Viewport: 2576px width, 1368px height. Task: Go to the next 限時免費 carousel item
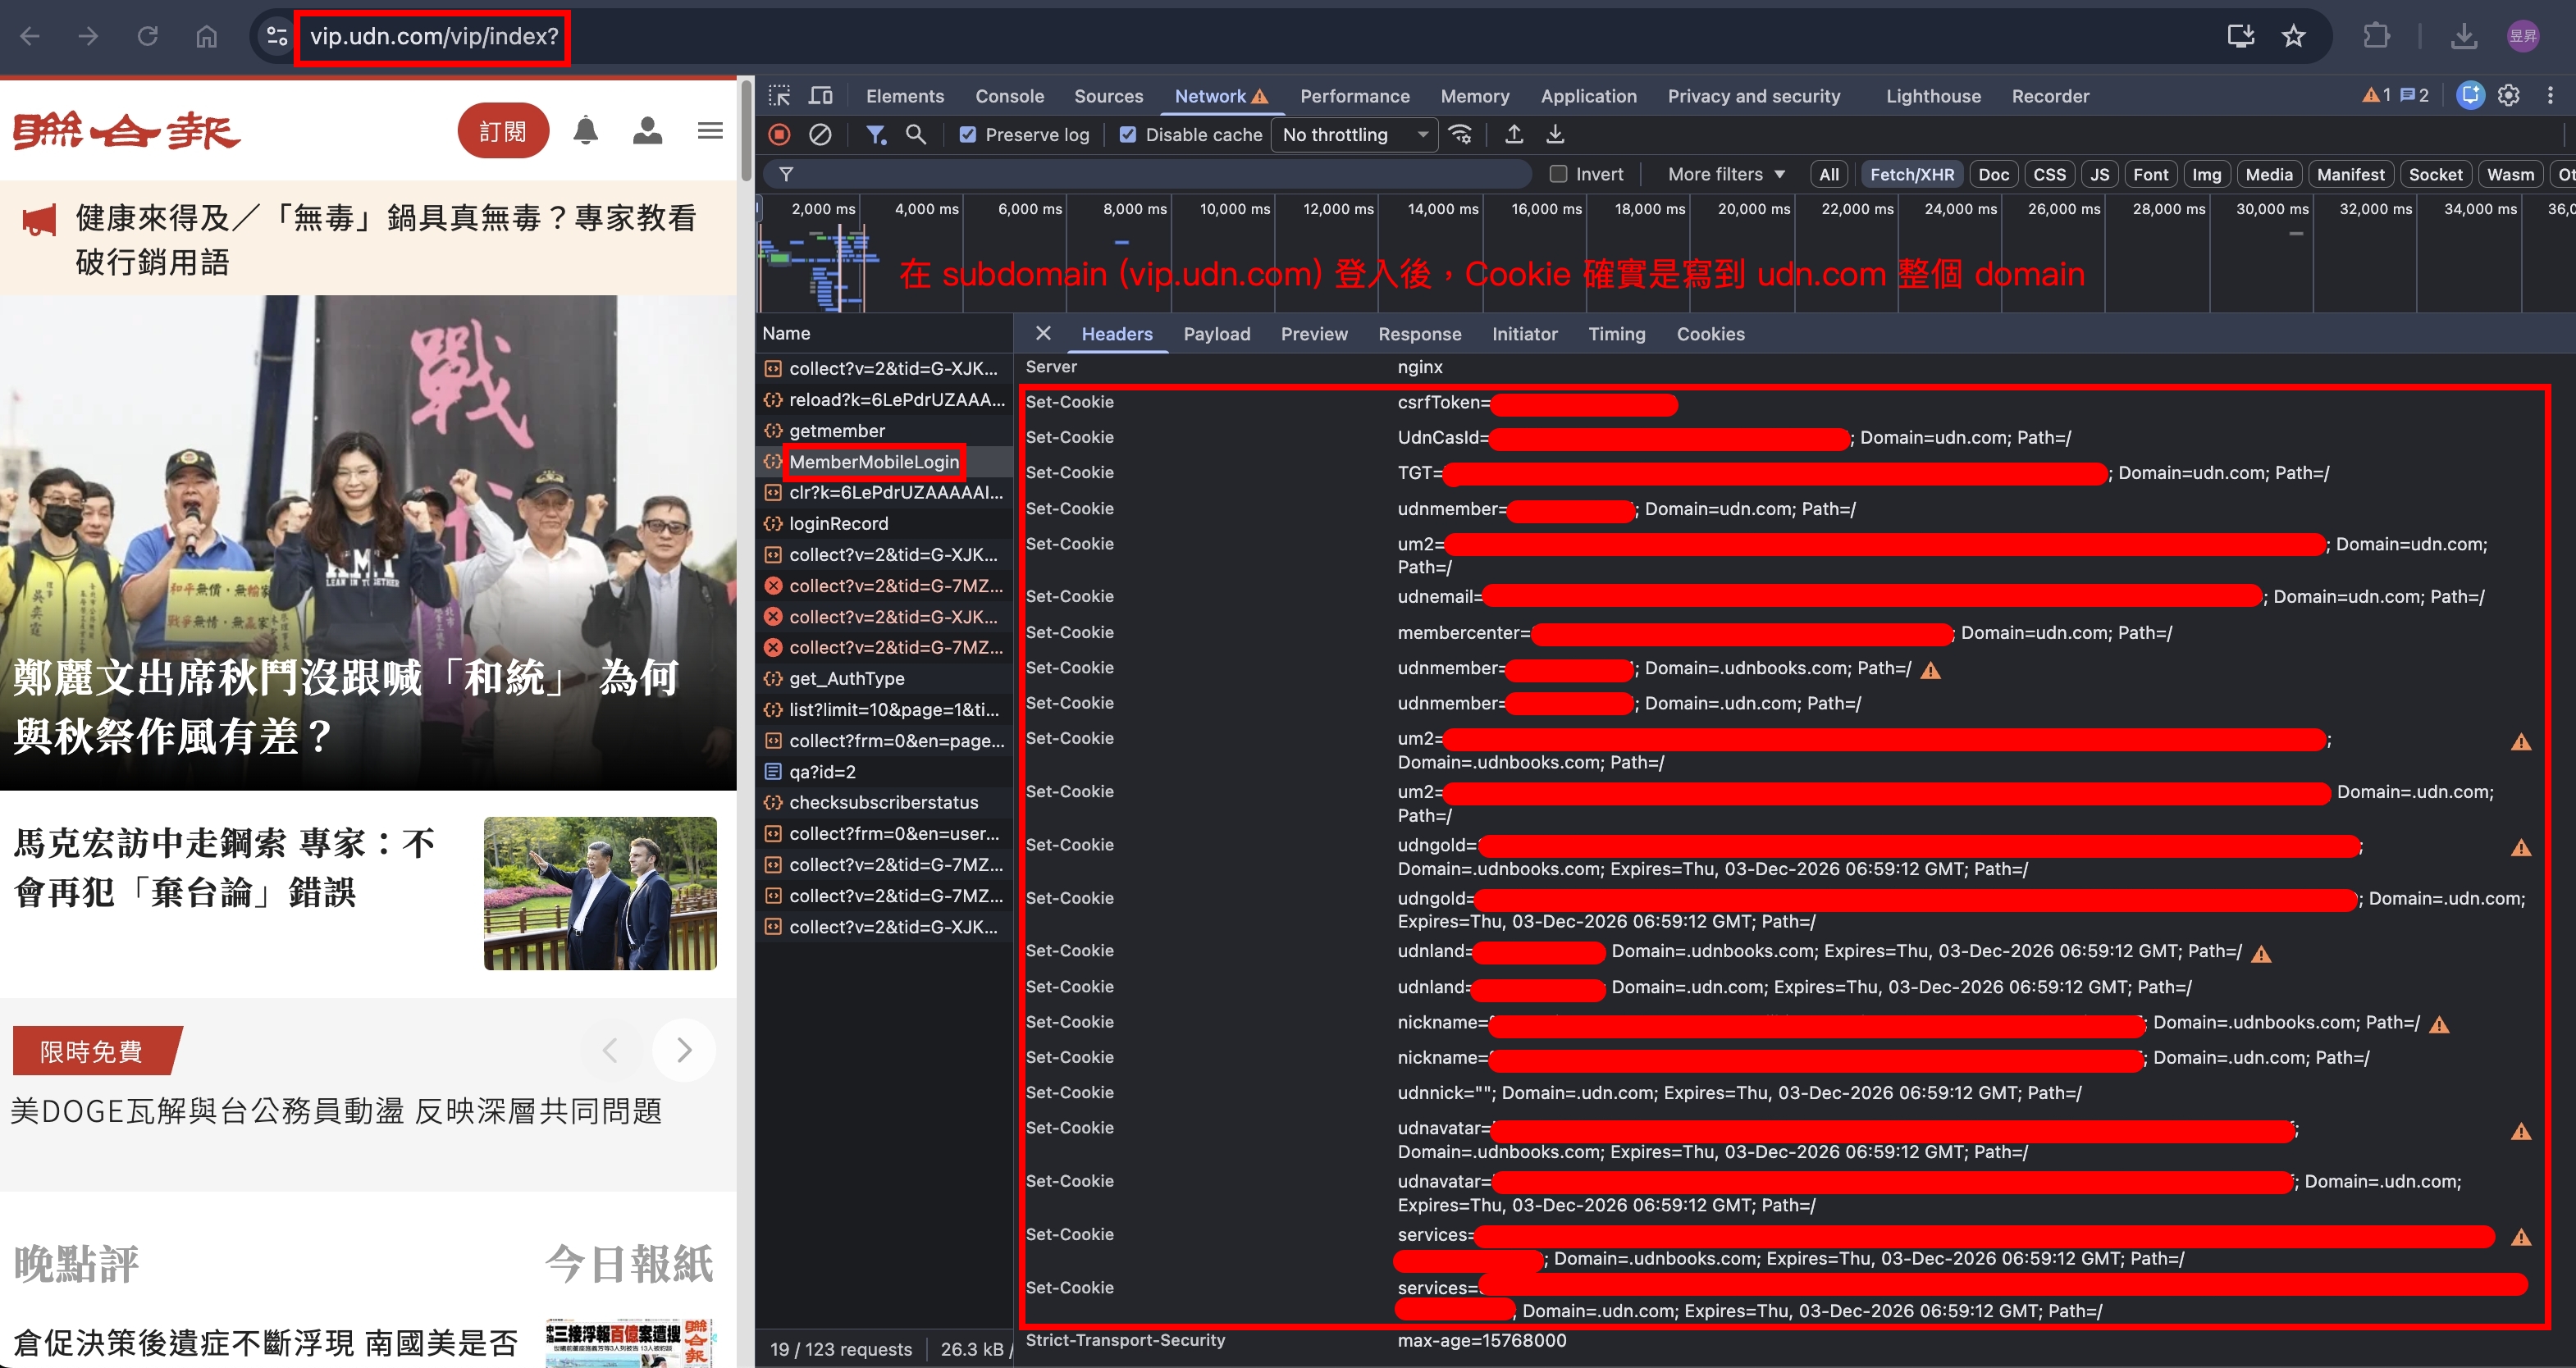[684, 1050]
